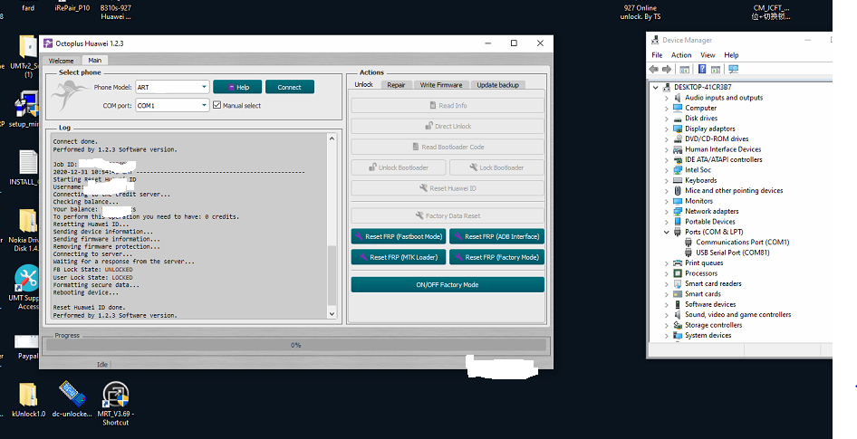Screen dimensions: 857x439
Task: Expand the Monitors node
Action: [666, 201]
